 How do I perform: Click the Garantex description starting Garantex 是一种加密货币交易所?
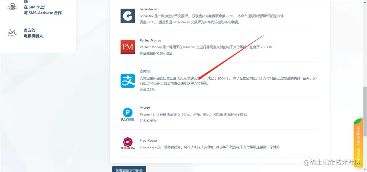tap(212, 16)
